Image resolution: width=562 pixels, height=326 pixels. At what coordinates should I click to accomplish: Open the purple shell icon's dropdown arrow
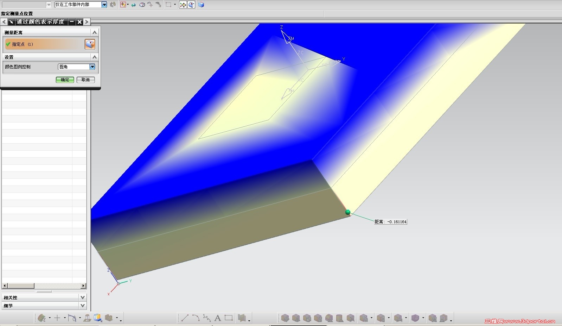point(423,318)
